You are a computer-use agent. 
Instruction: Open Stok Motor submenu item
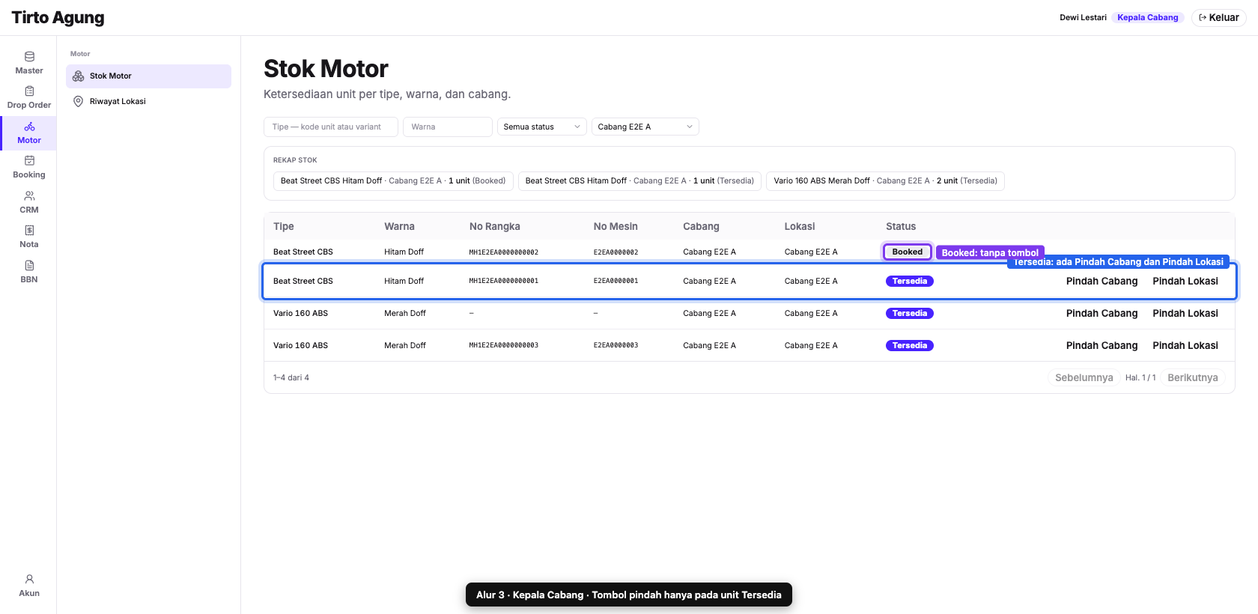click(x=148, y=76)
